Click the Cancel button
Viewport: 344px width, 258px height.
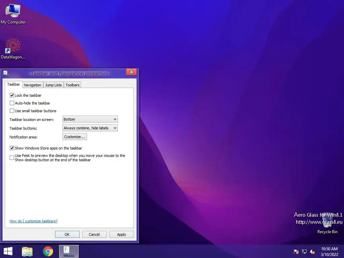pyautogui.click(x=94, y=234)
